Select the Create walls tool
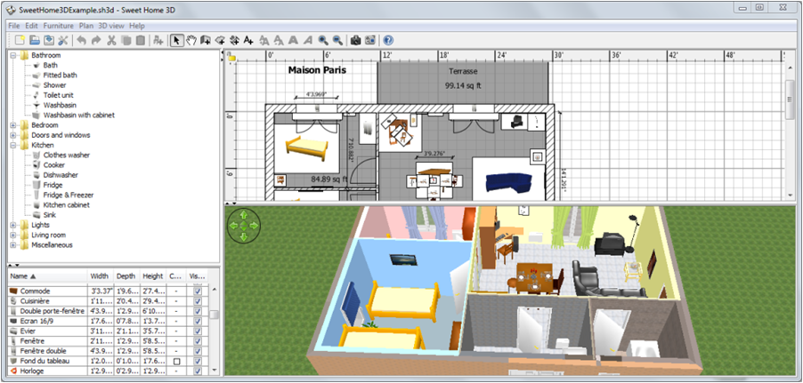This screenshot has height=383, width=803. (x=206, y=40)
